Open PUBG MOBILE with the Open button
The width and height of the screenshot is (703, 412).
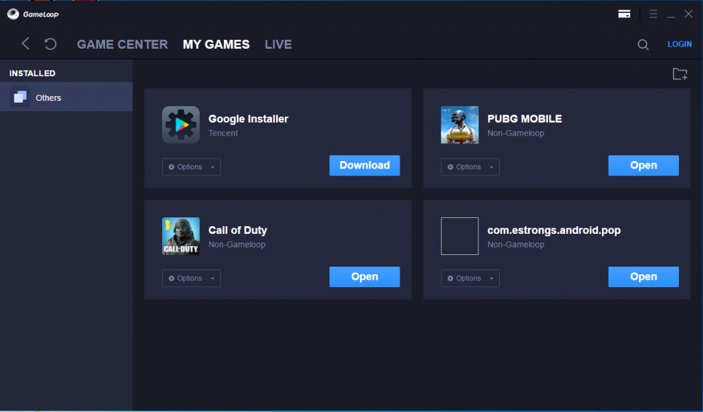(x=643, y=165)
